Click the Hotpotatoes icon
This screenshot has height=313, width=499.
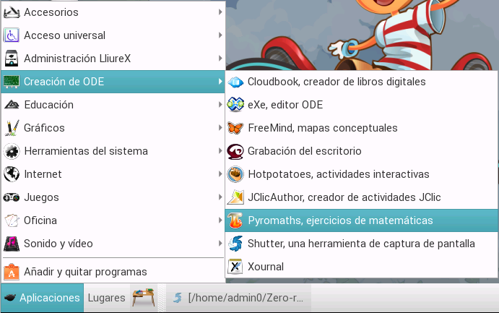[x=235, y=174]
